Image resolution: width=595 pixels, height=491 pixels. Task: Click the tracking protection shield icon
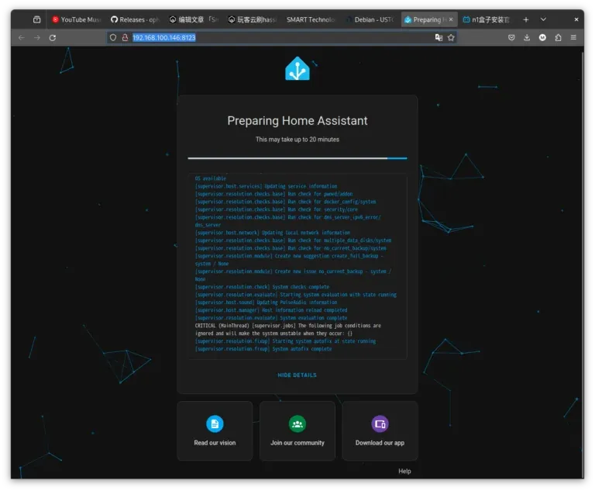tap(113, 38)
